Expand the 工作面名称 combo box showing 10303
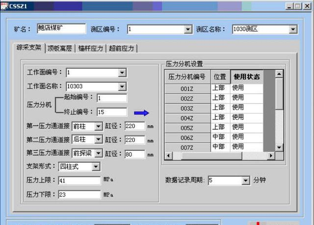Viewport: 314px width, 225px height. coord(122,86)
